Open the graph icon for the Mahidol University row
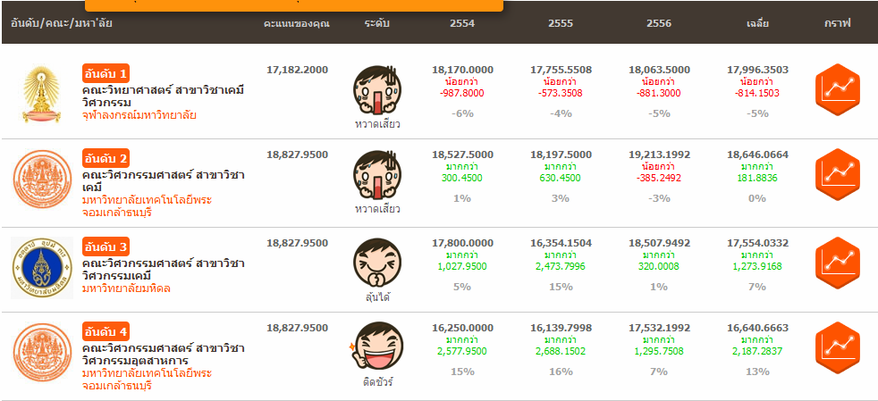The width and height of the screenshot is (878, 401). (x=838, y=263)
